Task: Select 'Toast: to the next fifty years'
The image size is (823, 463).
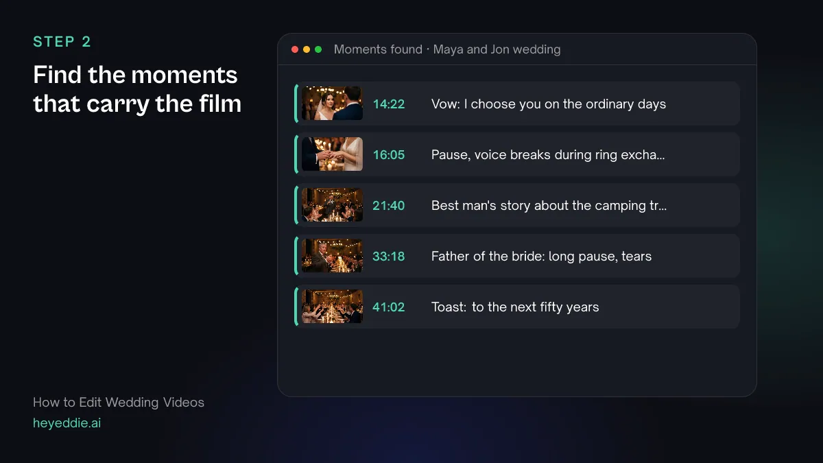Action: pos(515,307)
